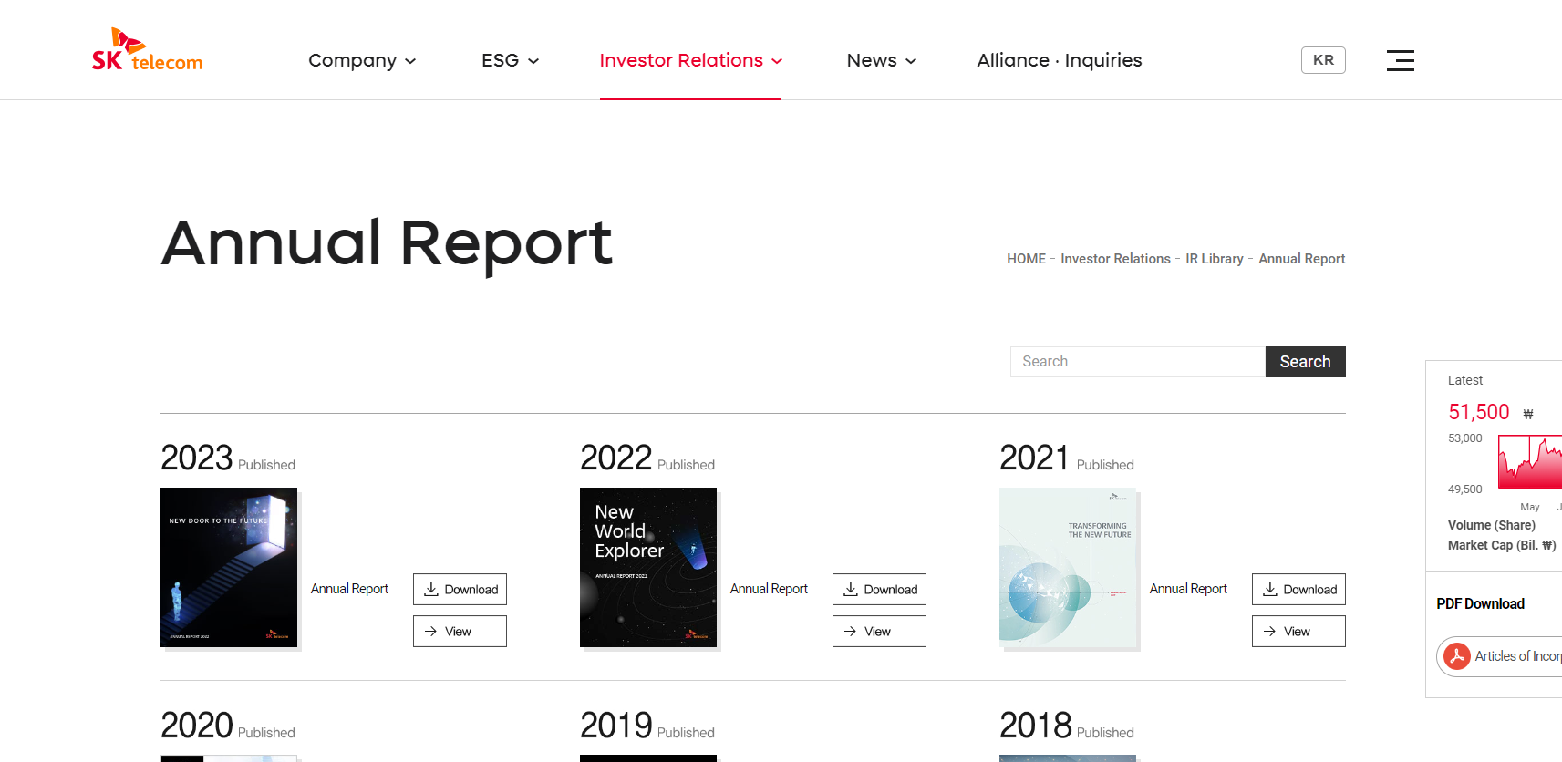Click Market Cap (Bil. ₩) label
The width and height of the screenshot is (1562, 762).
point(1502,545)
